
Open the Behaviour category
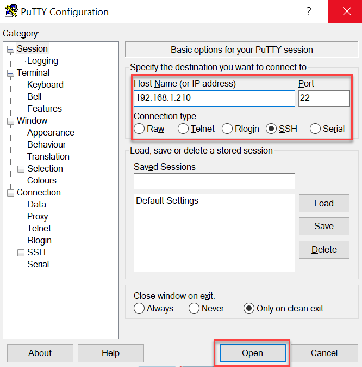point(46,145)
